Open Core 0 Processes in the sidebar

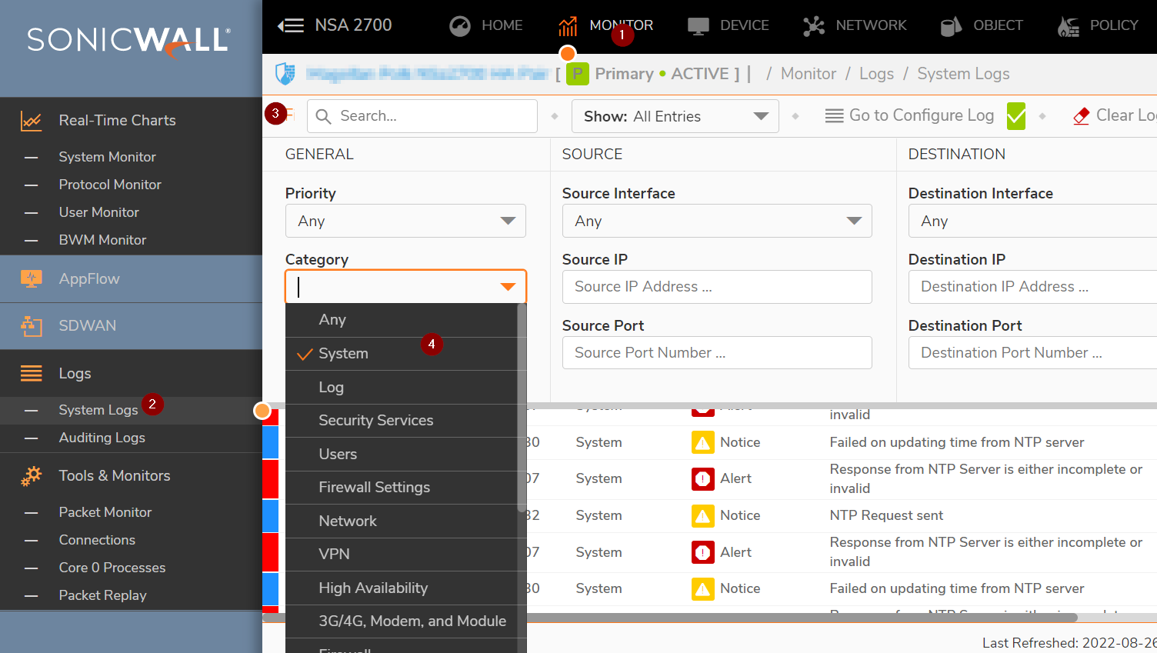coord(112,568)
